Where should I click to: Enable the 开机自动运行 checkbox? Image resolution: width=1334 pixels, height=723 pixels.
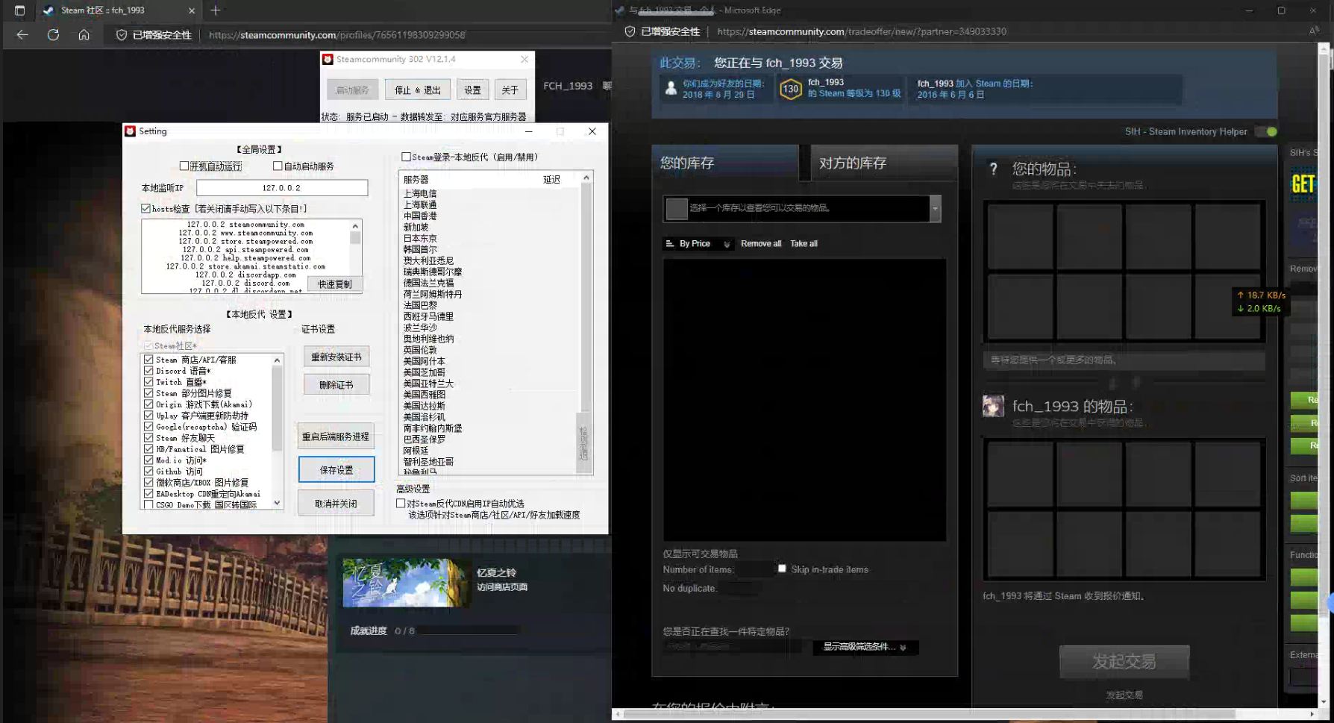pyautogui.click(x=184, y=166)
